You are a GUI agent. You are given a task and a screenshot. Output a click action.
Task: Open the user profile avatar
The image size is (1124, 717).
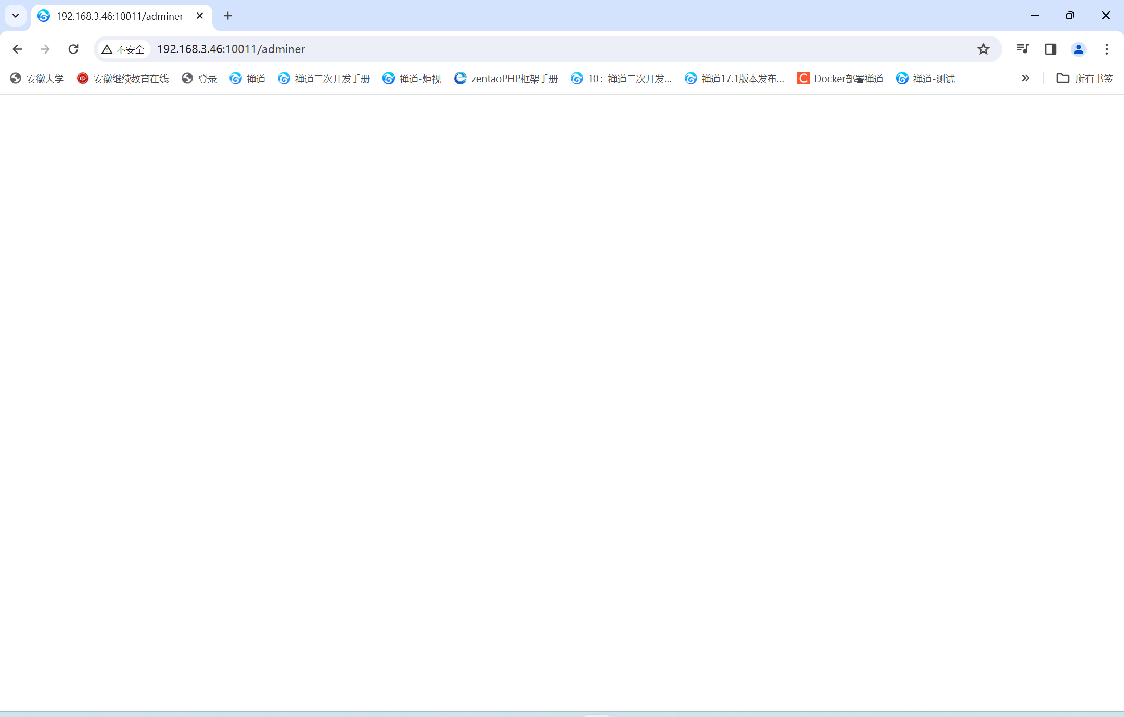1078,49
